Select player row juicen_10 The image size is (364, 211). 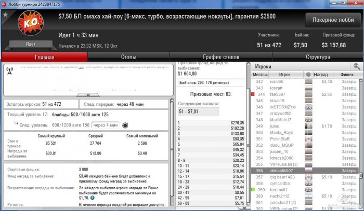pyautogui.click(x=305, y=151)
